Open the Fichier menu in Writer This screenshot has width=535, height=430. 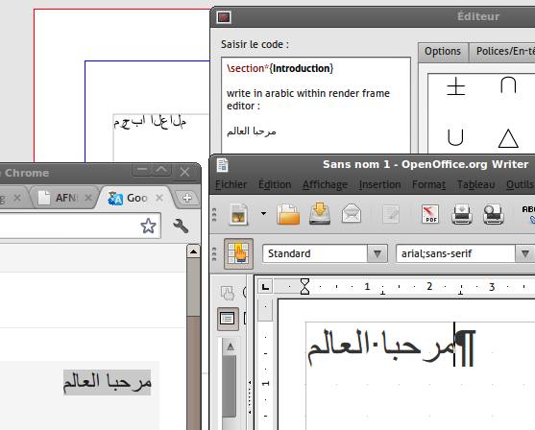point(231,184)
